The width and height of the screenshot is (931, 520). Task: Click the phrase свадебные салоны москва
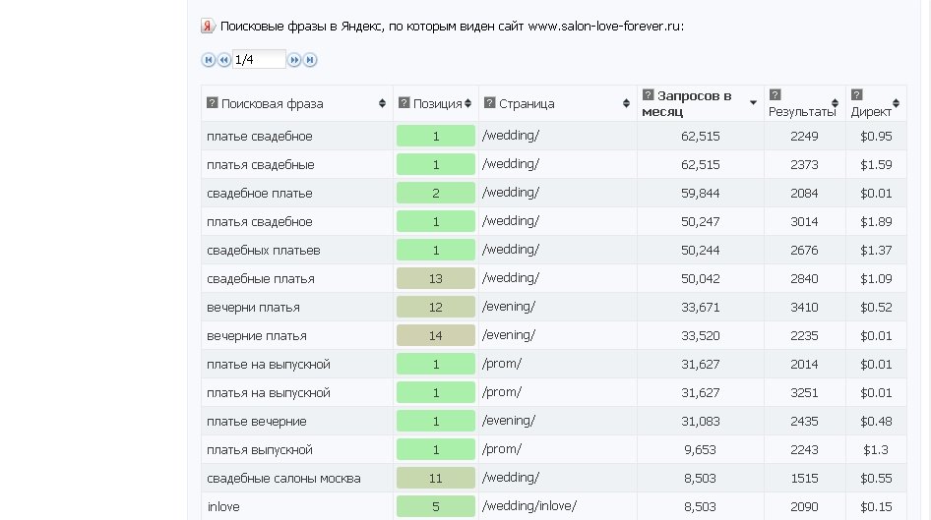click(x=283, y=478)
